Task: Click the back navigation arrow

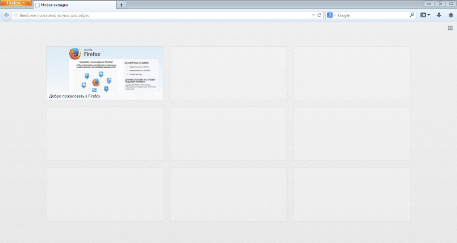Action: (6, 15)
